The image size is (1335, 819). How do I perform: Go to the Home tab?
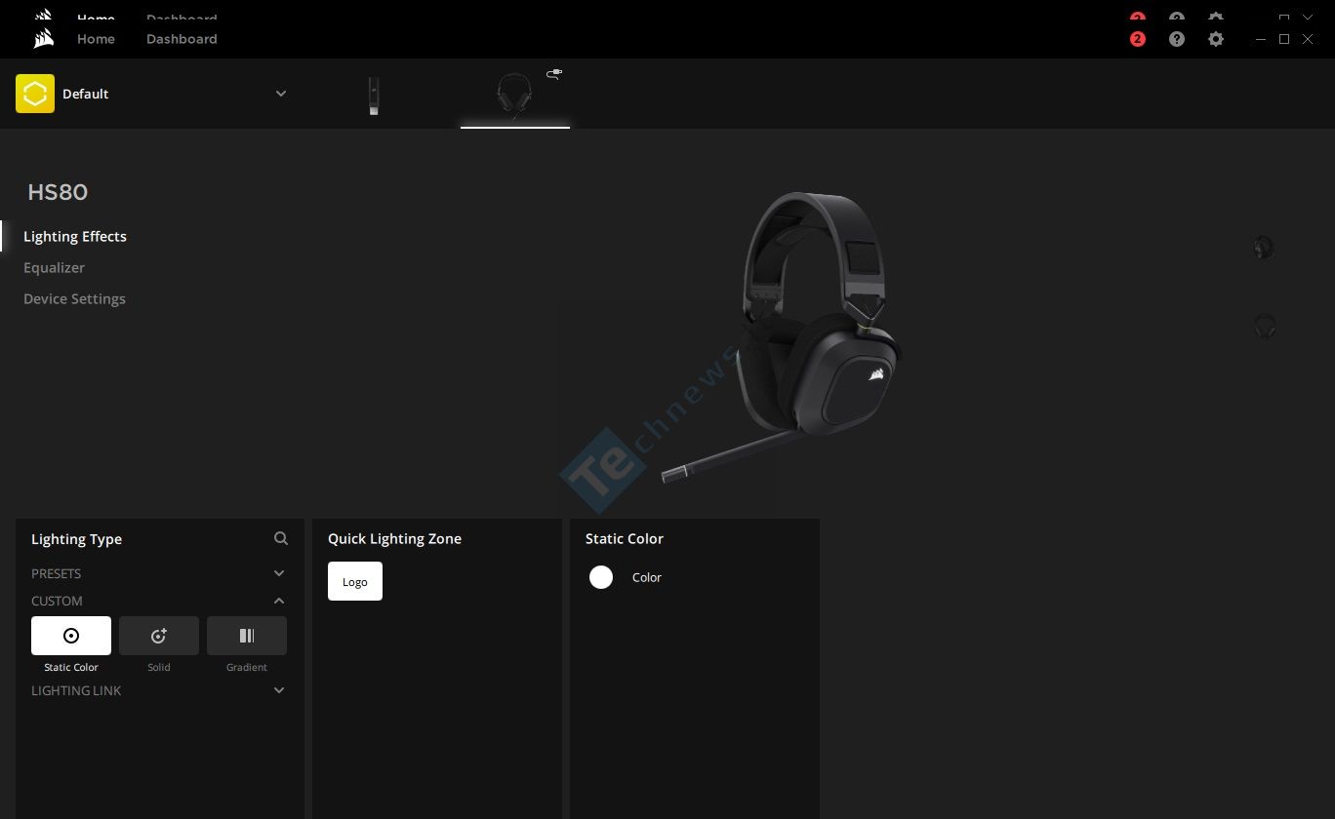coord(96,39)
